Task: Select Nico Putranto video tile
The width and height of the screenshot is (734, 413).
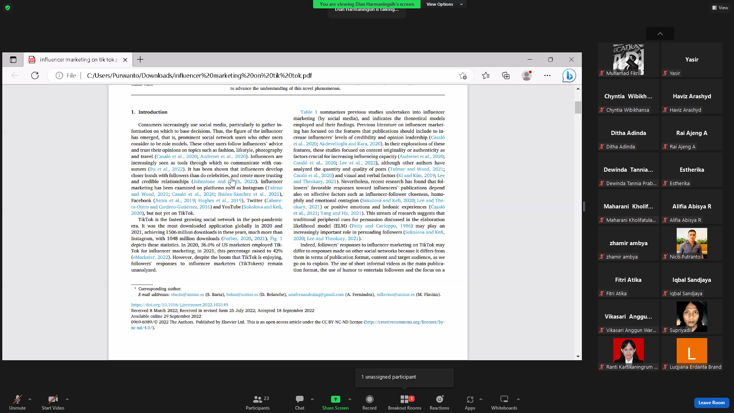Action: 692,244
